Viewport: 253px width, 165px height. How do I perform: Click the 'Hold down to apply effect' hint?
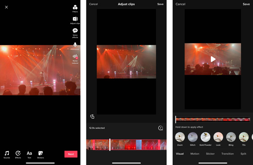(189, 127)
